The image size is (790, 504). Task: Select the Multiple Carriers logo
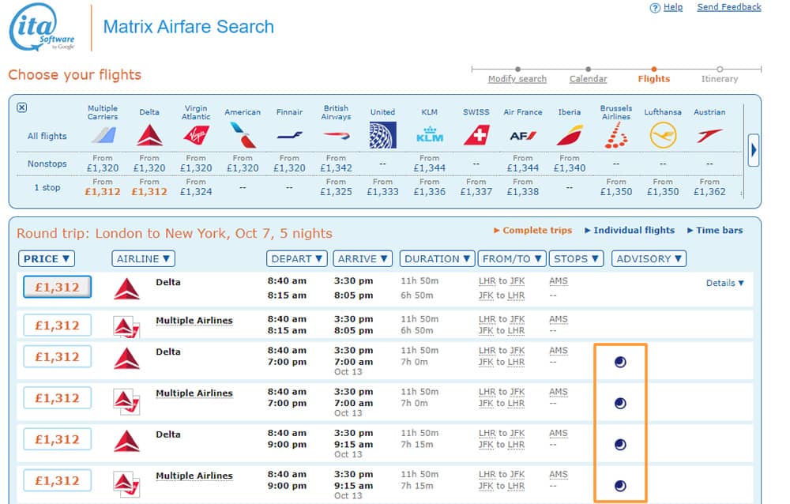point(103,135)
